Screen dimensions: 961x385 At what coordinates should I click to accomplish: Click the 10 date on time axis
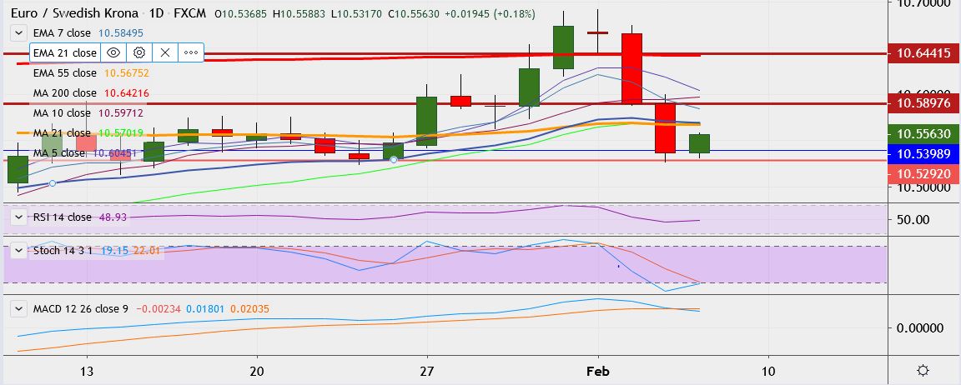pos(768,371)
